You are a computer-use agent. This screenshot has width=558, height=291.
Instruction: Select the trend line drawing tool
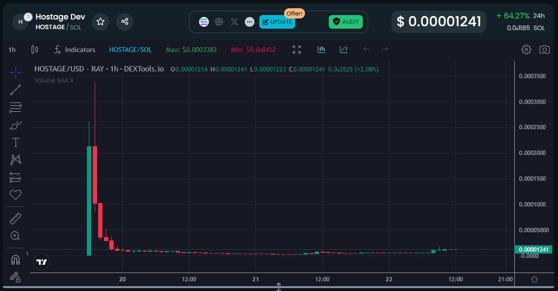click(x=16, y=90)
